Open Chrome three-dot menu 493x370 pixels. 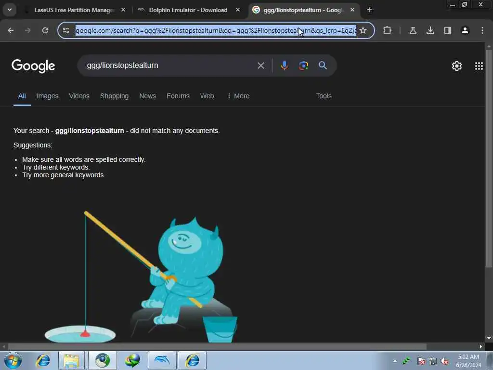tap(482, 30)
